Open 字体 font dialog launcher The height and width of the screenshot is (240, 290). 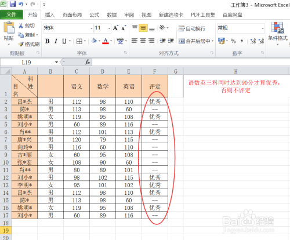point(125,53)
